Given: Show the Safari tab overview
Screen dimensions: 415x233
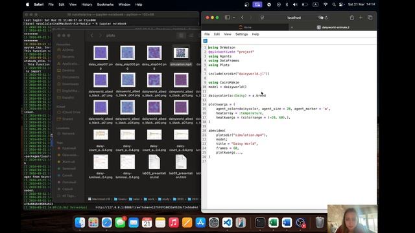Looking at the screenshot, I should (370, 17).
